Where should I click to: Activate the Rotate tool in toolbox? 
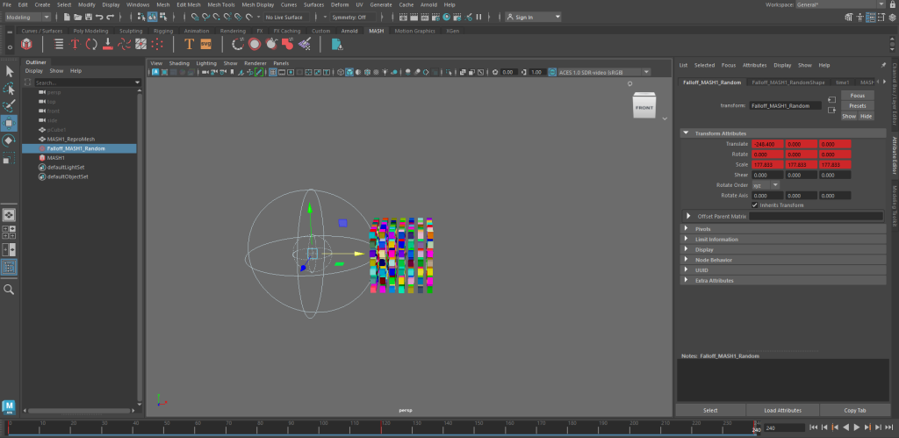click(x=9, y=140)
